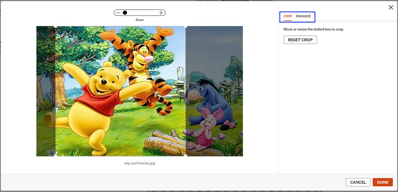Screen dimensions: 398x192
Task: Click the zoom out minus icon
Action: (x=118, y=13)
